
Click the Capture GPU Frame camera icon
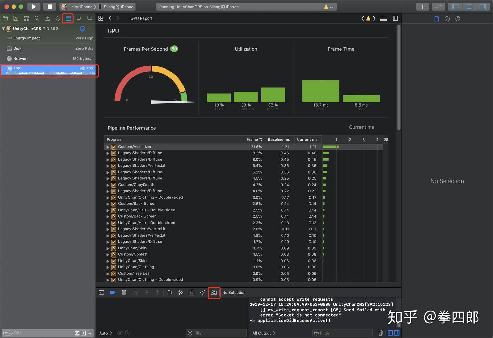tap(214, 292)
